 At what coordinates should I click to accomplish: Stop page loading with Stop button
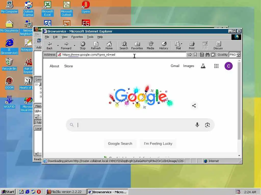(83, 45)
